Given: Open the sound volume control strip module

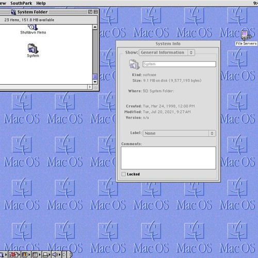Looking at the screenshot, I should pyautogui.click(x=56, y=254).
